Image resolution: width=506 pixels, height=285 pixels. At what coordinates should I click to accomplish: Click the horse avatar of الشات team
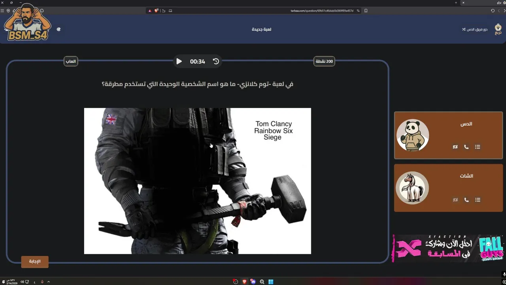[x=413, y=188]
